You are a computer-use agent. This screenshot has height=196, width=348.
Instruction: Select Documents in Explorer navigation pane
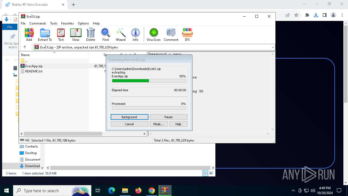pyautogui.click(x=30, y=160)
